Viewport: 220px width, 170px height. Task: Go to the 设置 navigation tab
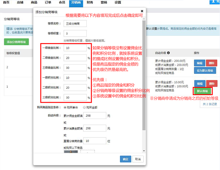tap(118, 2)
